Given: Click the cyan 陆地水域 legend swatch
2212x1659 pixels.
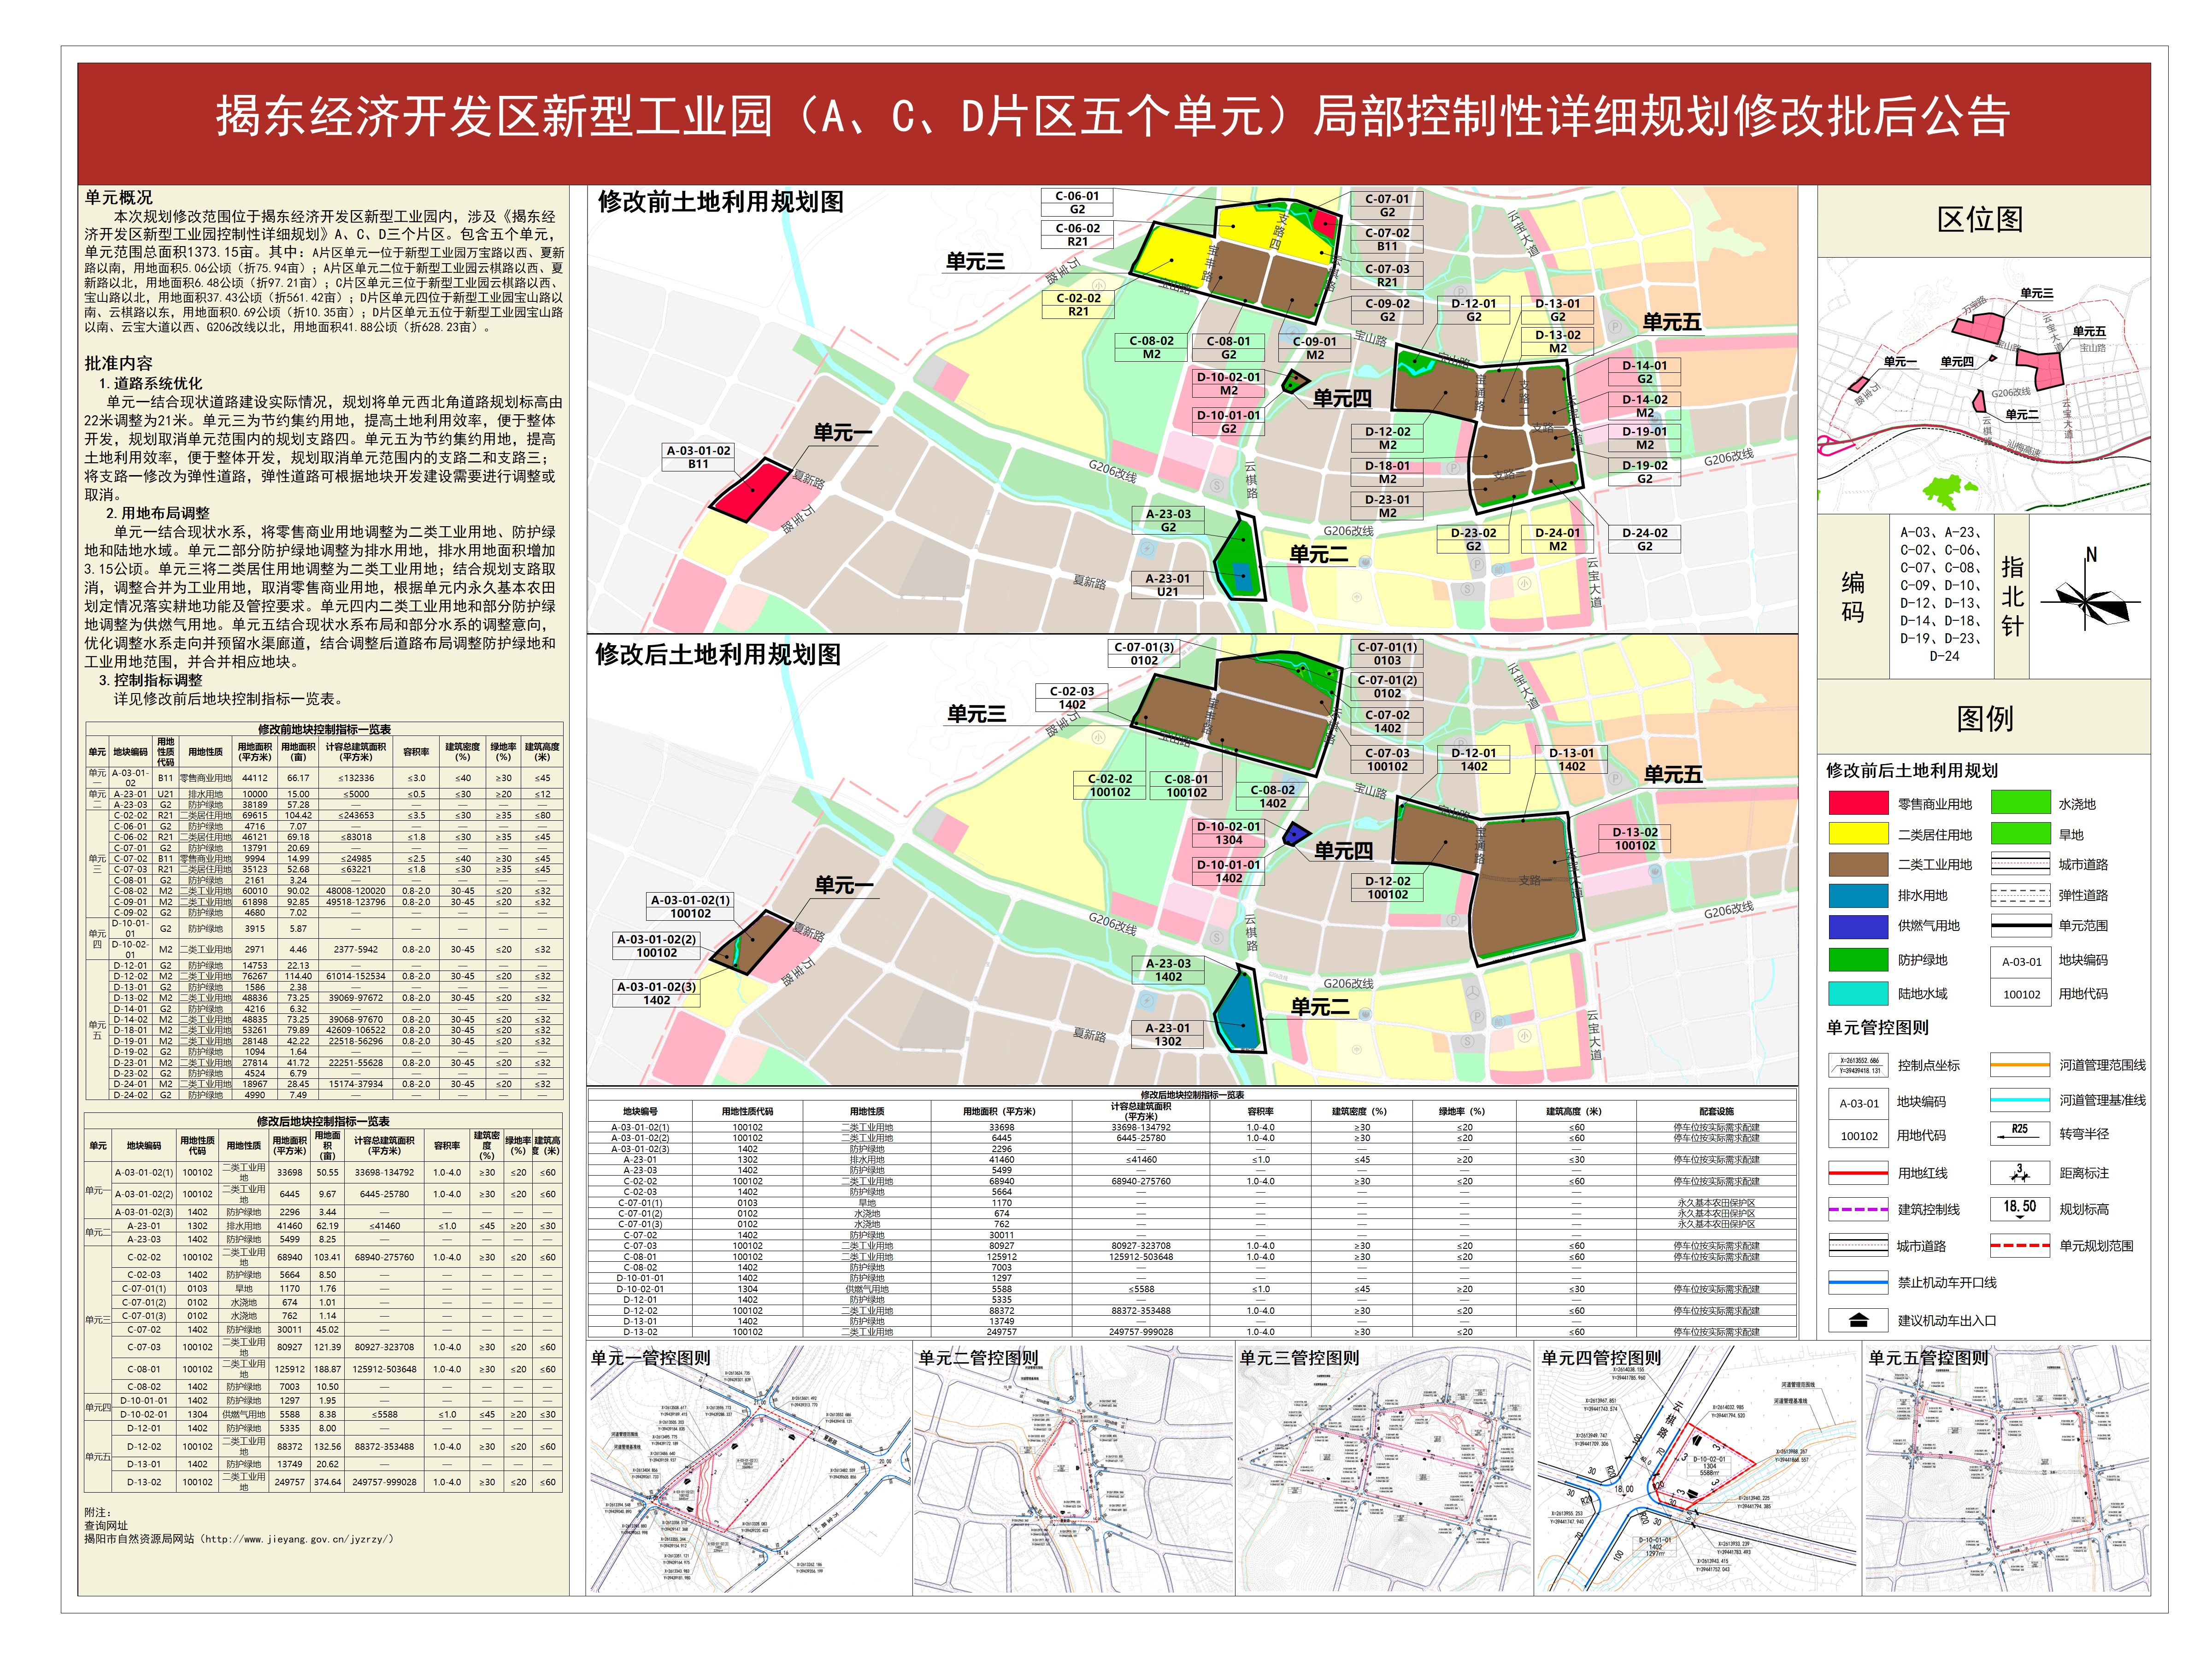Looking at the screenshot, I should (x=1858, y=994).
